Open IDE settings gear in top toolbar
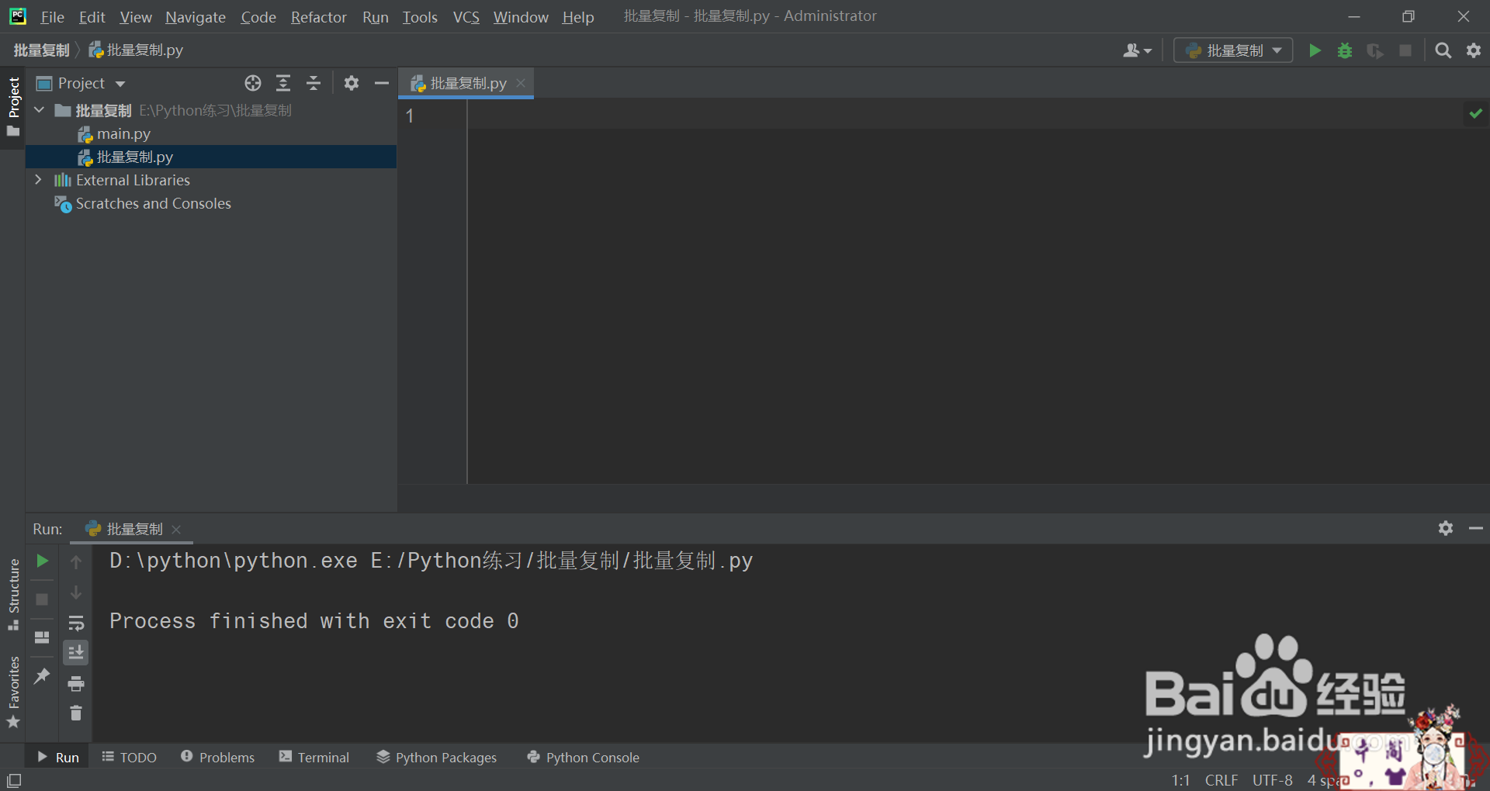The width and height of the screenshot is (1490, 791). point(1474,50)
